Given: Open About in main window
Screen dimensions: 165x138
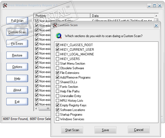Looking at the screenshot, I should point(17,90).
